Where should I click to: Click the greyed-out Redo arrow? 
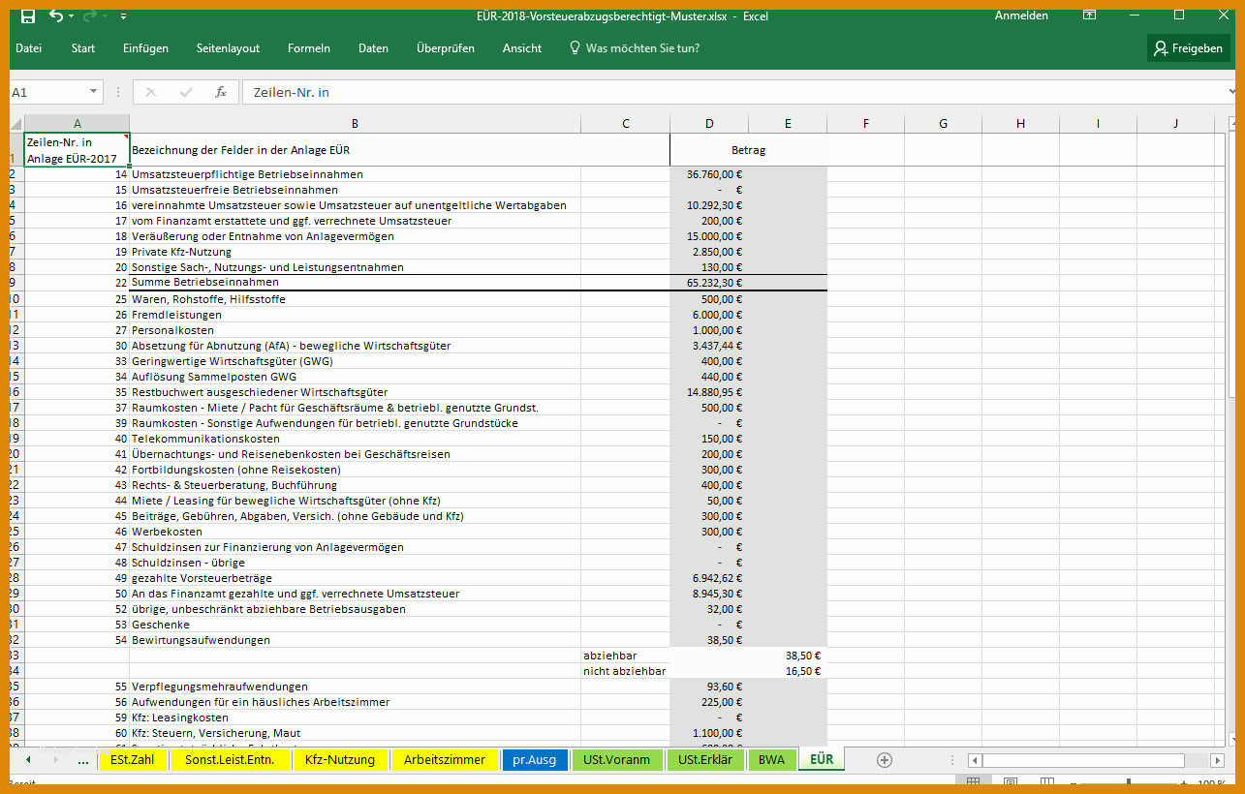click(x=89, y=15)
